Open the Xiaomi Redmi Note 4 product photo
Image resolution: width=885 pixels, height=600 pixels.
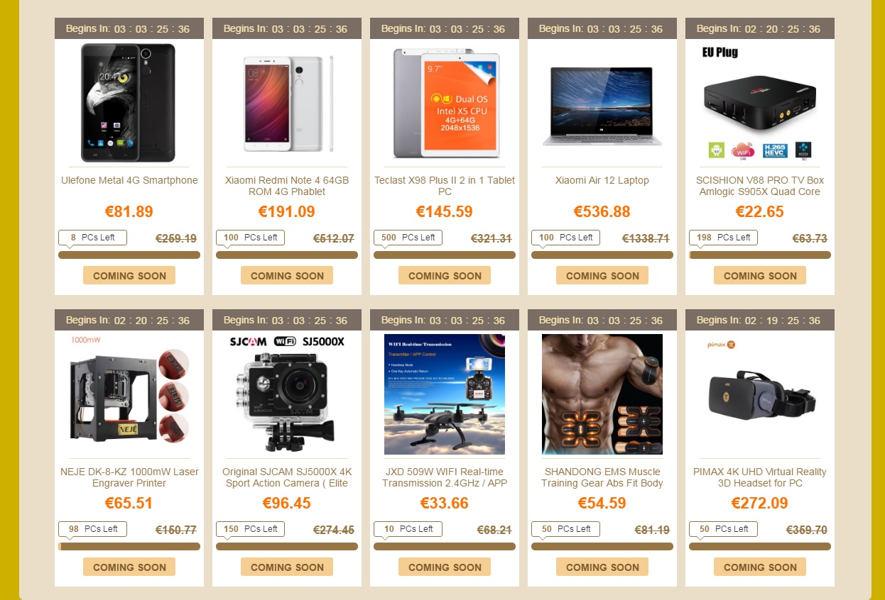287,103
